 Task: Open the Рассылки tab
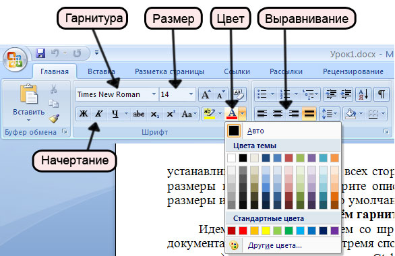(x=286, y=71)
